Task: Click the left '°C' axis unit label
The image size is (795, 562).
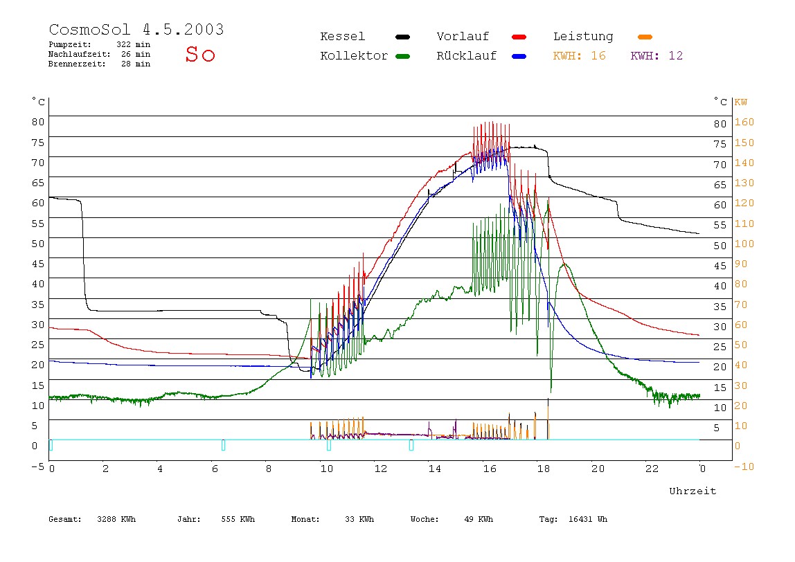Action: pos(39,102)
